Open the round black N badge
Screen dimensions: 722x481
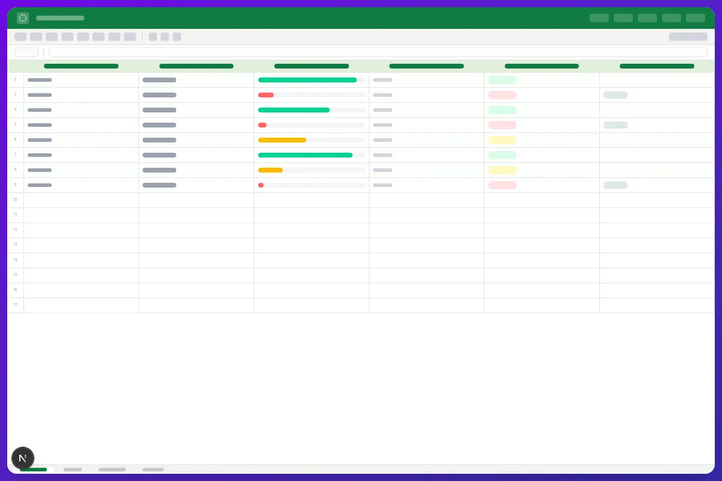(23, 458)
